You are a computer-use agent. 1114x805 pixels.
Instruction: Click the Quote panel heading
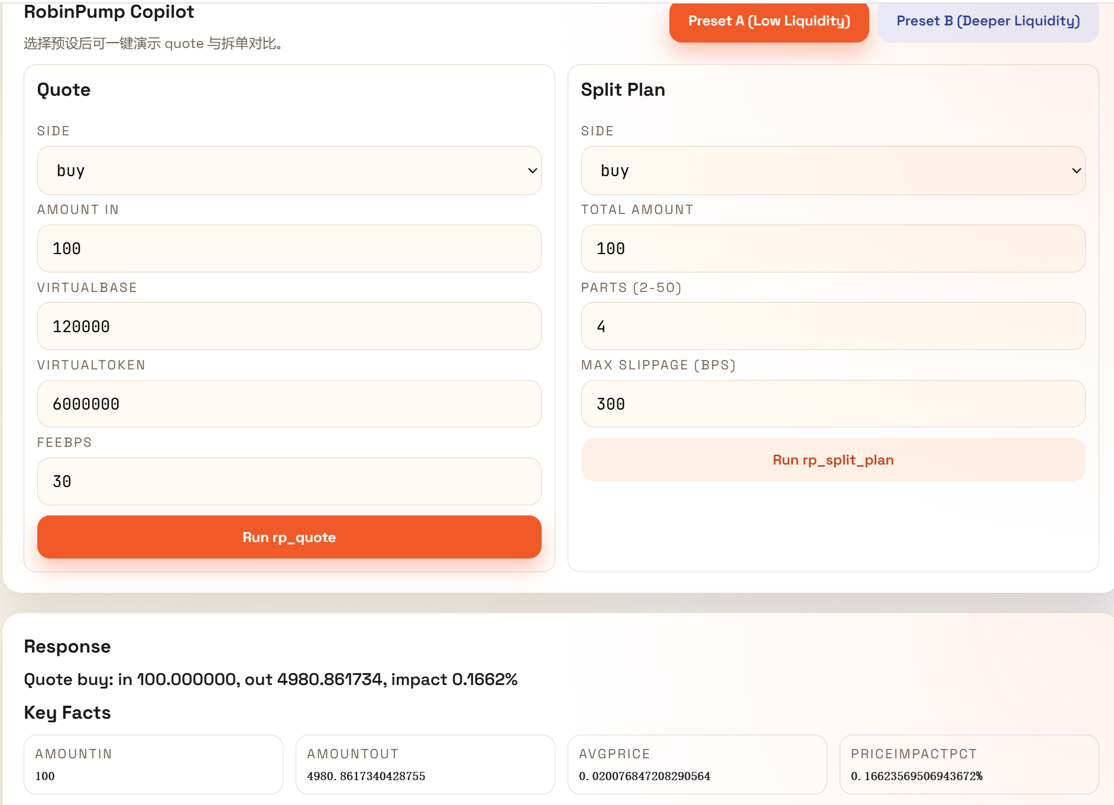tap(64, 90)
